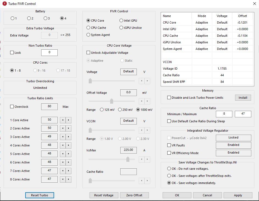The width and height of the screenshot is (259, 201).
Task: Toggle Disable and Lock Turbo Power Limits
Action: [x=169, y=98]
